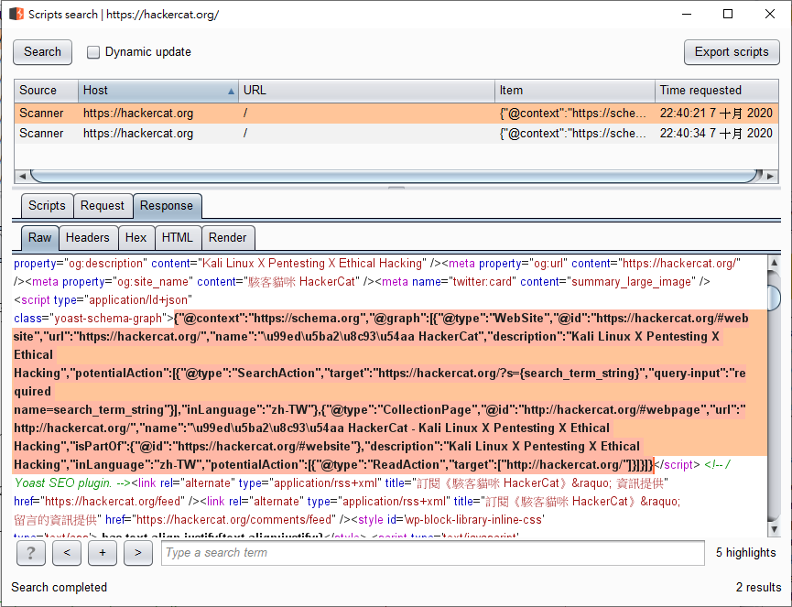Image resolution: width=792 pixels, height=607 pixels.
Task: Switch to the Scripts tab
Action: click(x=47, y=206)
